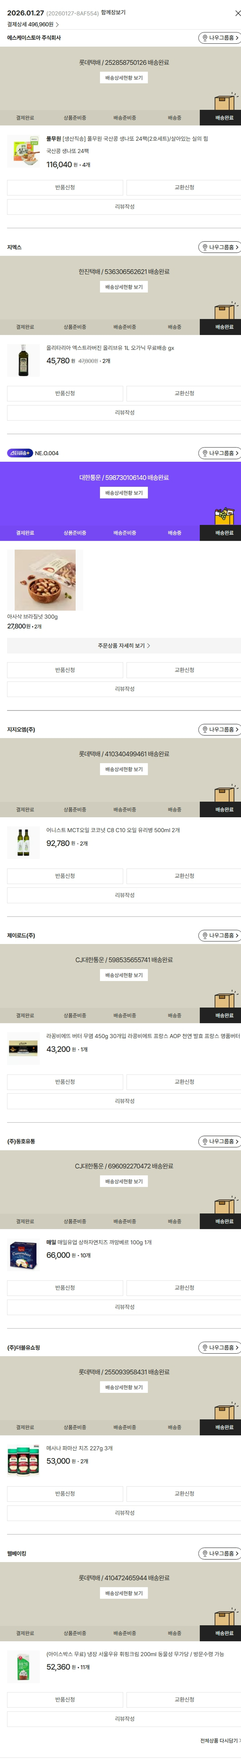View delivery status for 롯데택배 252858750126
The image size is (241, 1759).
124,78
